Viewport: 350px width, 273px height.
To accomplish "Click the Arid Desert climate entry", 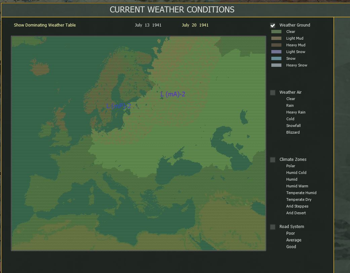I will (296, 213).
